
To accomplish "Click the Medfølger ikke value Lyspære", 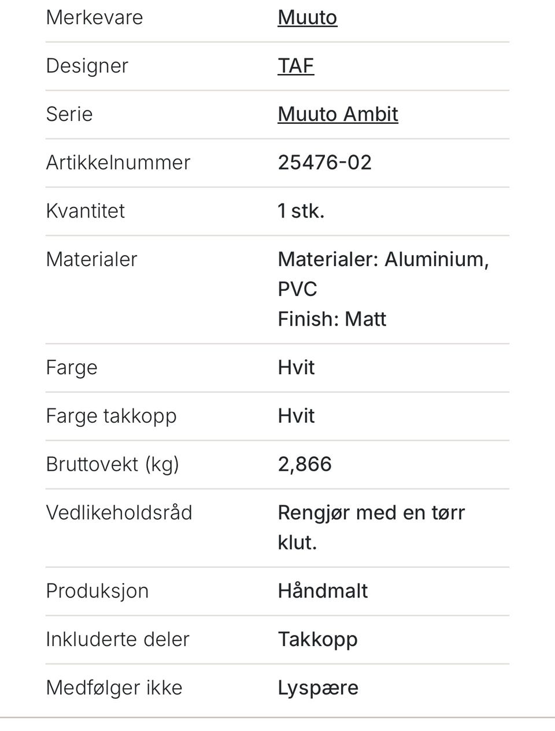I will tap(318, 688).
